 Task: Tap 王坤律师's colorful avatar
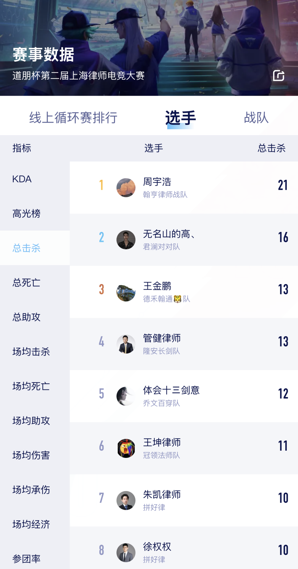126,448
